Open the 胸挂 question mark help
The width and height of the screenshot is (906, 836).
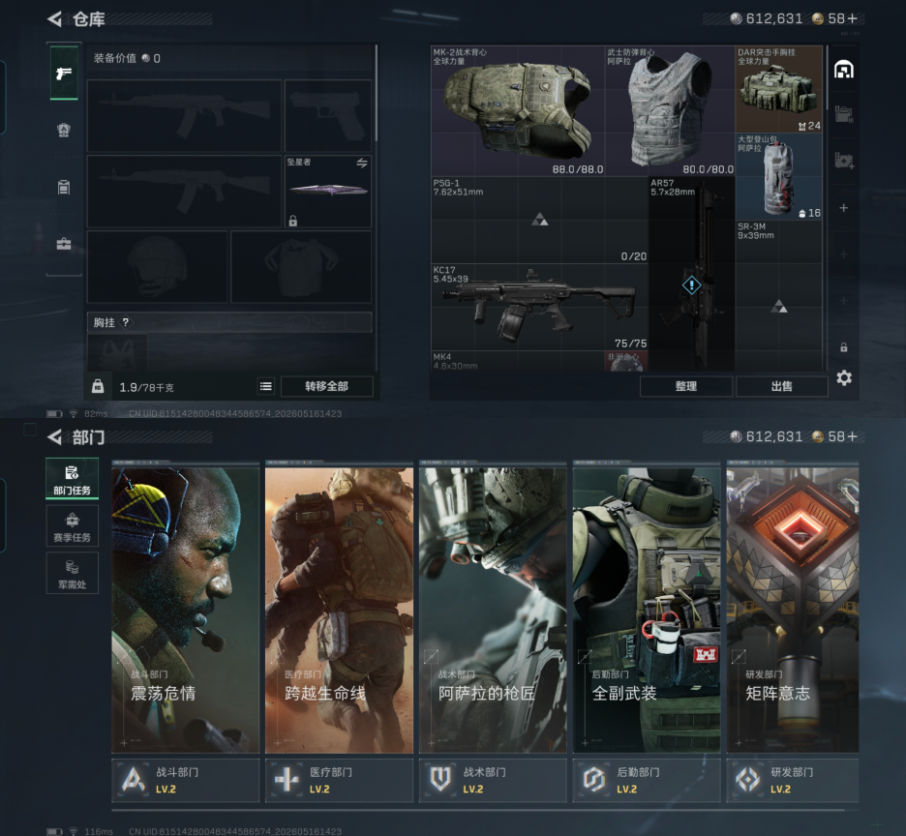pyautogui.click(x=126, y=322)
